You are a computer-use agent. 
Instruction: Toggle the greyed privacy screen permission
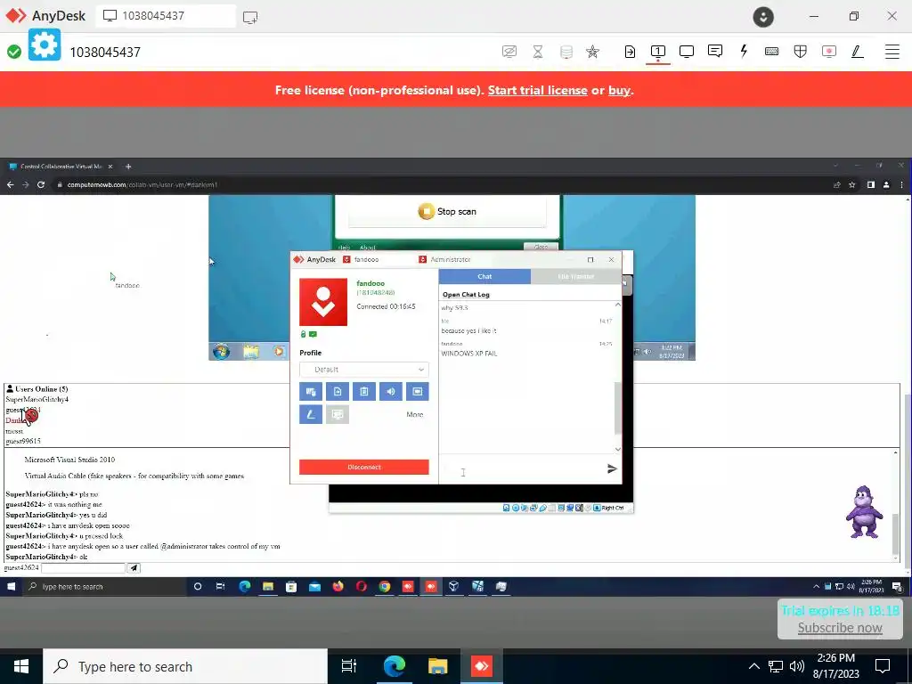click(338, 414)
